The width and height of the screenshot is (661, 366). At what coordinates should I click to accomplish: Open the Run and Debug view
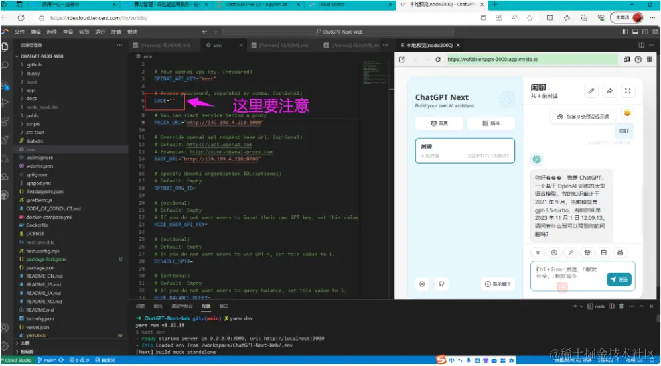click(x=5, y=102)
